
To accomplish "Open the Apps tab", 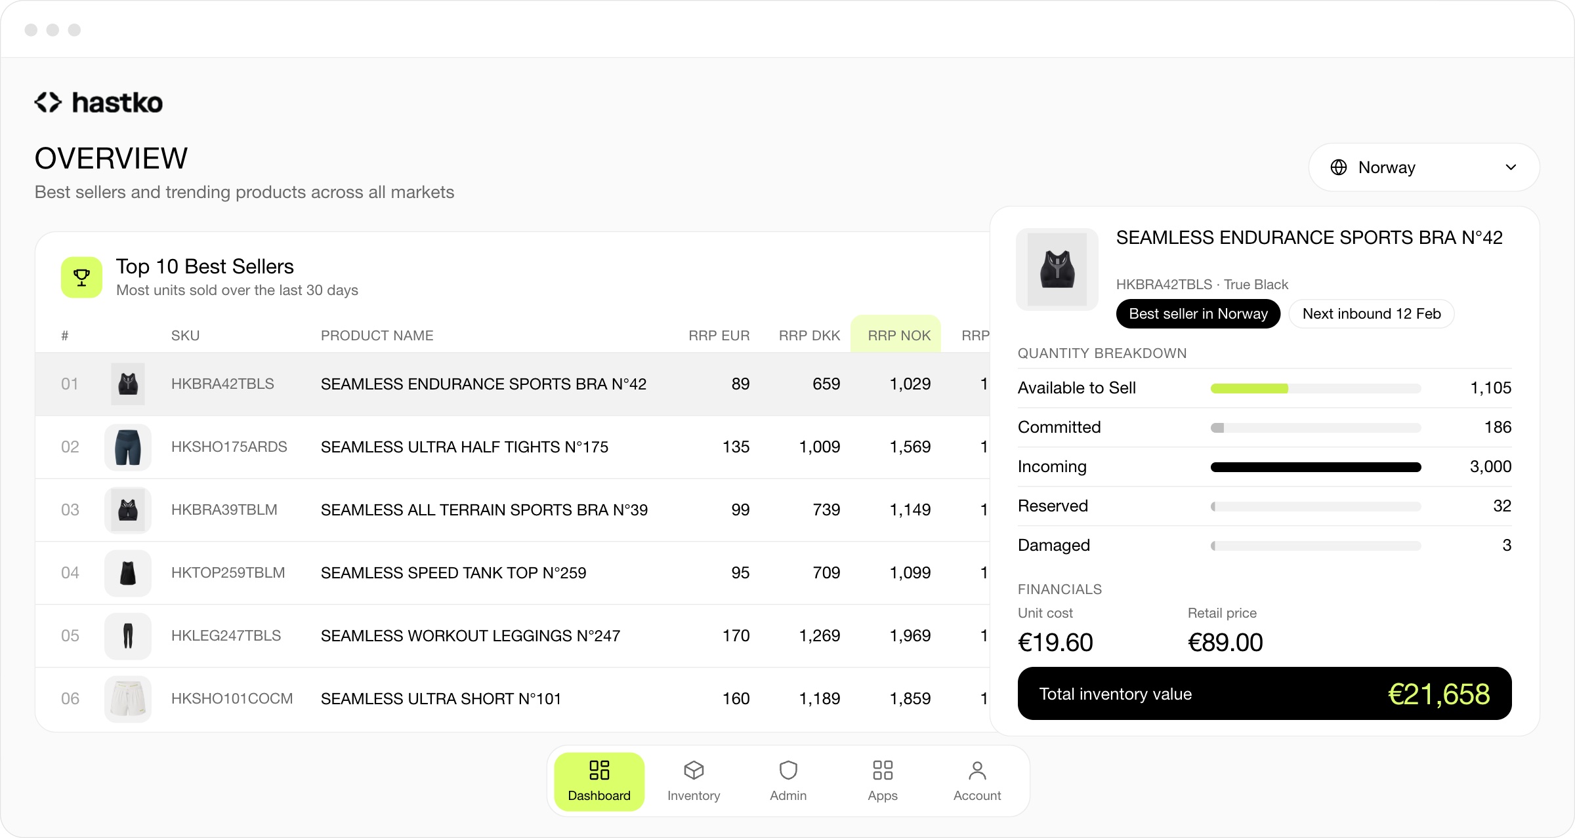I will [883, 781].
